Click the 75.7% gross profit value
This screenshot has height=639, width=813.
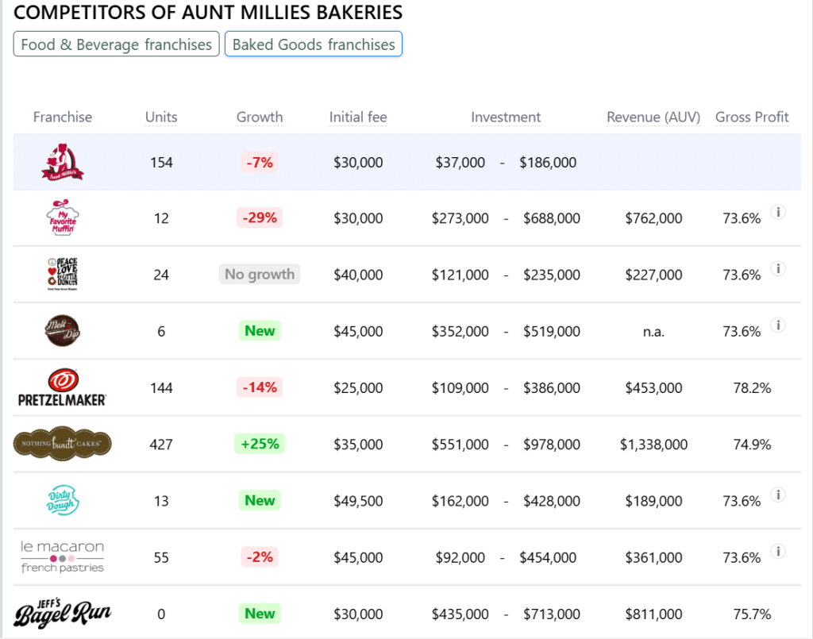click(x=753, y=614)
